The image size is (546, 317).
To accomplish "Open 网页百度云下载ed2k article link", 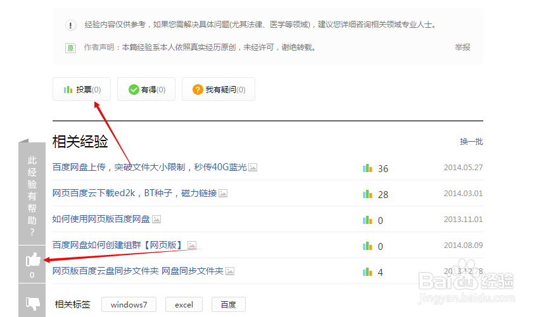I will point(134,193).
